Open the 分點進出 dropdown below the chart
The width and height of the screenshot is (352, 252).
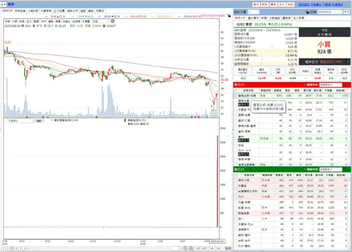coord(20,121)
